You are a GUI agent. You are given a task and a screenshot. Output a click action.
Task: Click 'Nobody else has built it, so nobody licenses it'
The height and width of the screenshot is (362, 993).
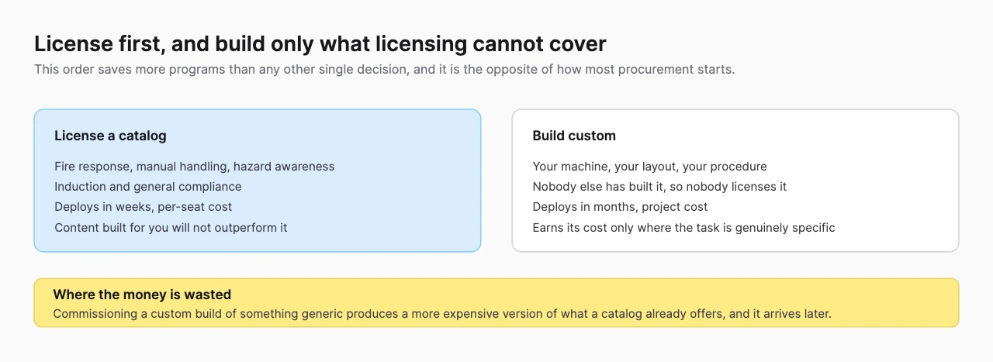(x=660, y=187)
